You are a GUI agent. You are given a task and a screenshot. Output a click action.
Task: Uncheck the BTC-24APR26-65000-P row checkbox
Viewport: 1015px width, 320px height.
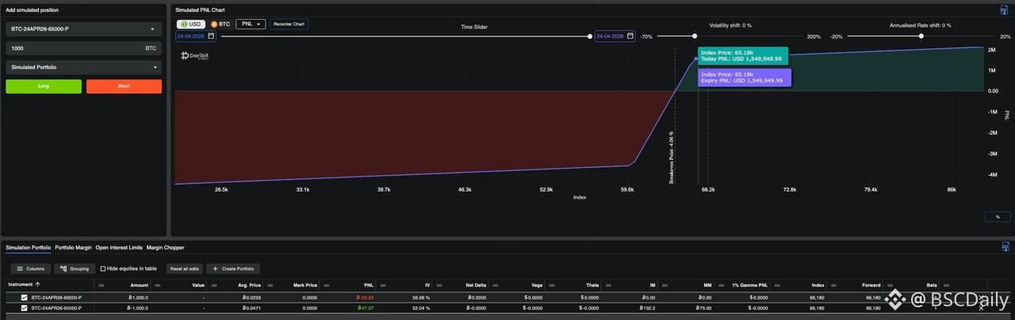click(24, 307)
